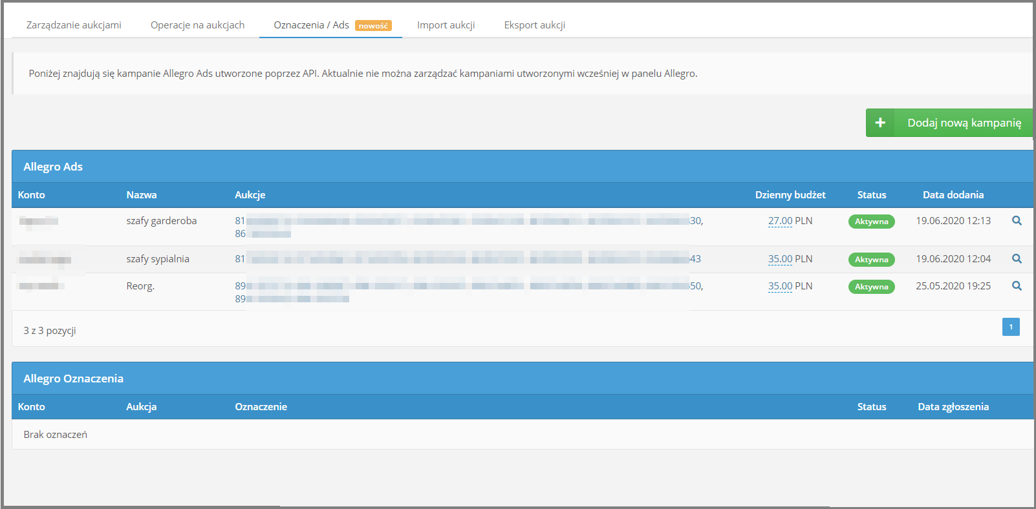The image size is (1036, 509).
Task: Open the Eksport aukcji tab
Action: click(x=535, y=25)
